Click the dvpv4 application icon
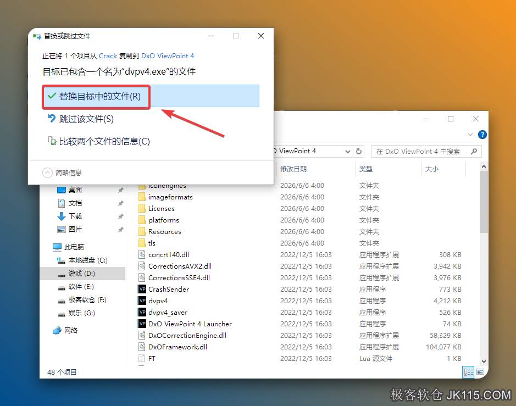 142,301
